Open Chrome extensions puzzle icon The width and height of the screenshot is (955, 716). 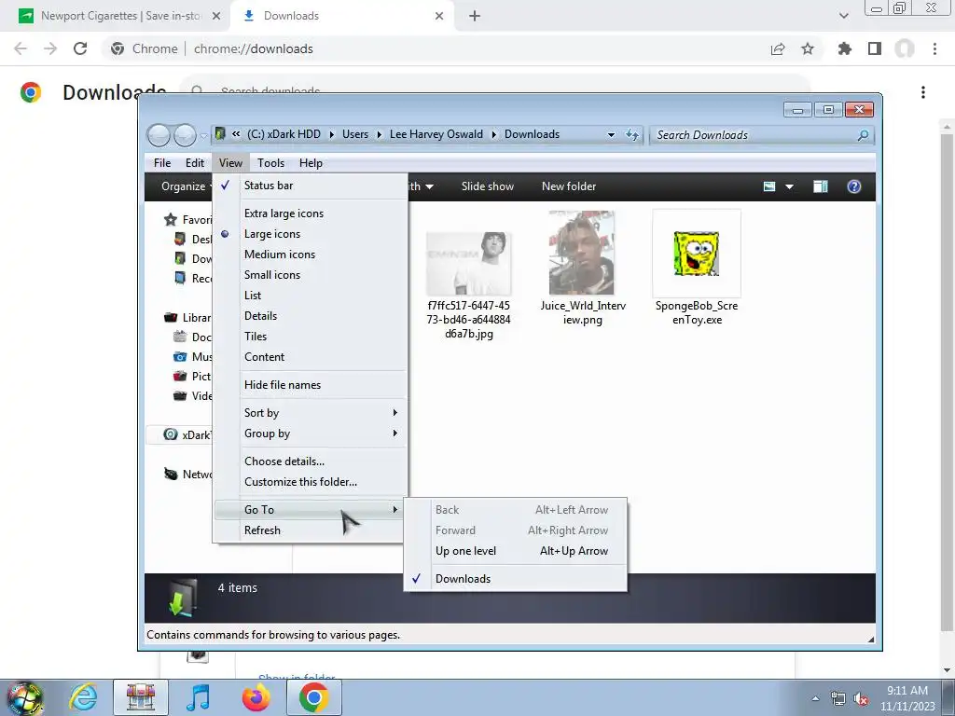pos(844,48)
